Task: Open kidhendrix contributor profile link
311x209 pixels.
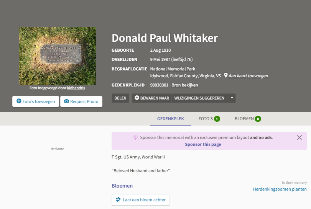Action: [x=76, y=88]
